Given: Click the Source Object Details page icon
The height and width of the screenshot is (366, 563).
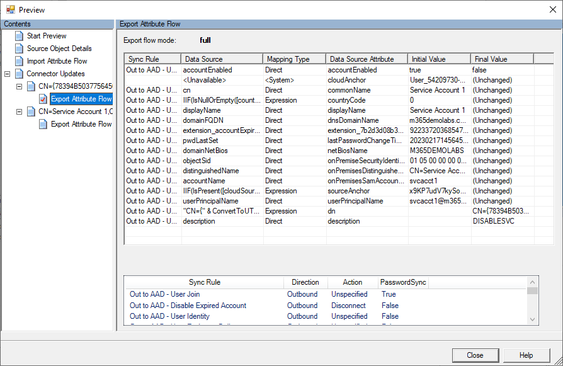Looking at the screenshot, I should click(x=19, y=49).
